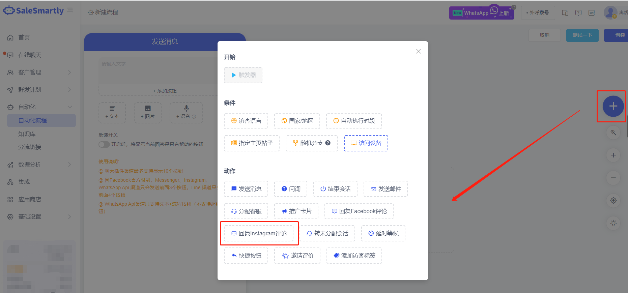This screenshot has height=293, width=628.
Task: Toggle the 反馈开关 feedback switch
Action: [104, 144]
